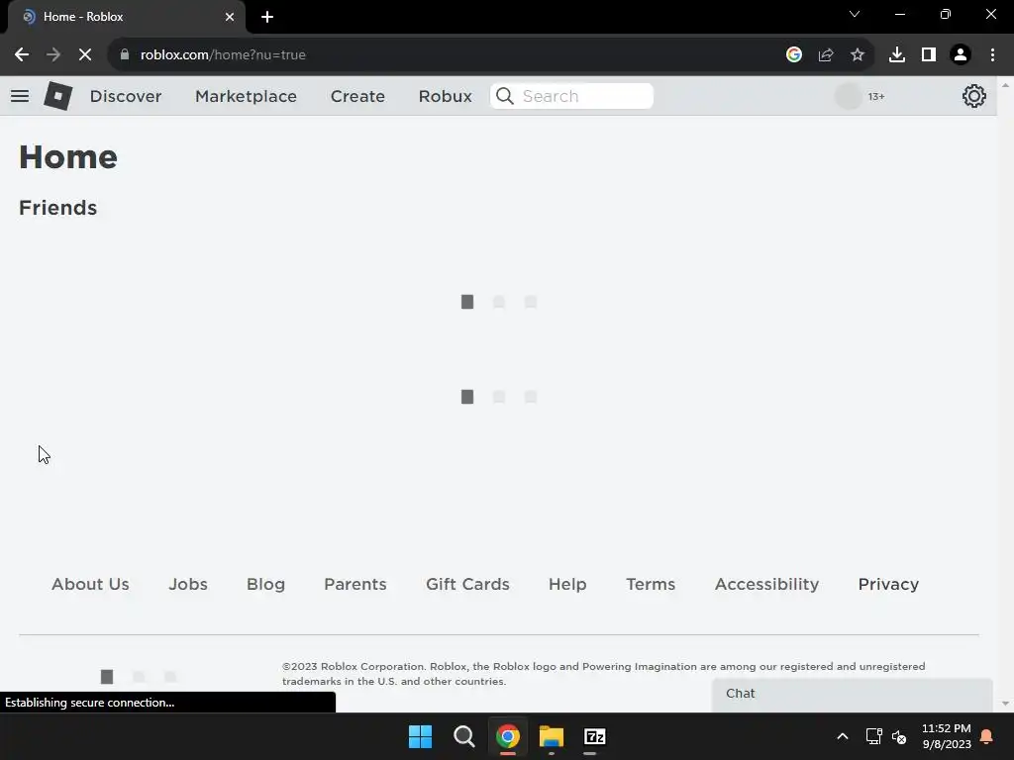The width and height of the screenshot is (1014, 760).
Task: Open the About Us footer link
Action: [90, 584]
